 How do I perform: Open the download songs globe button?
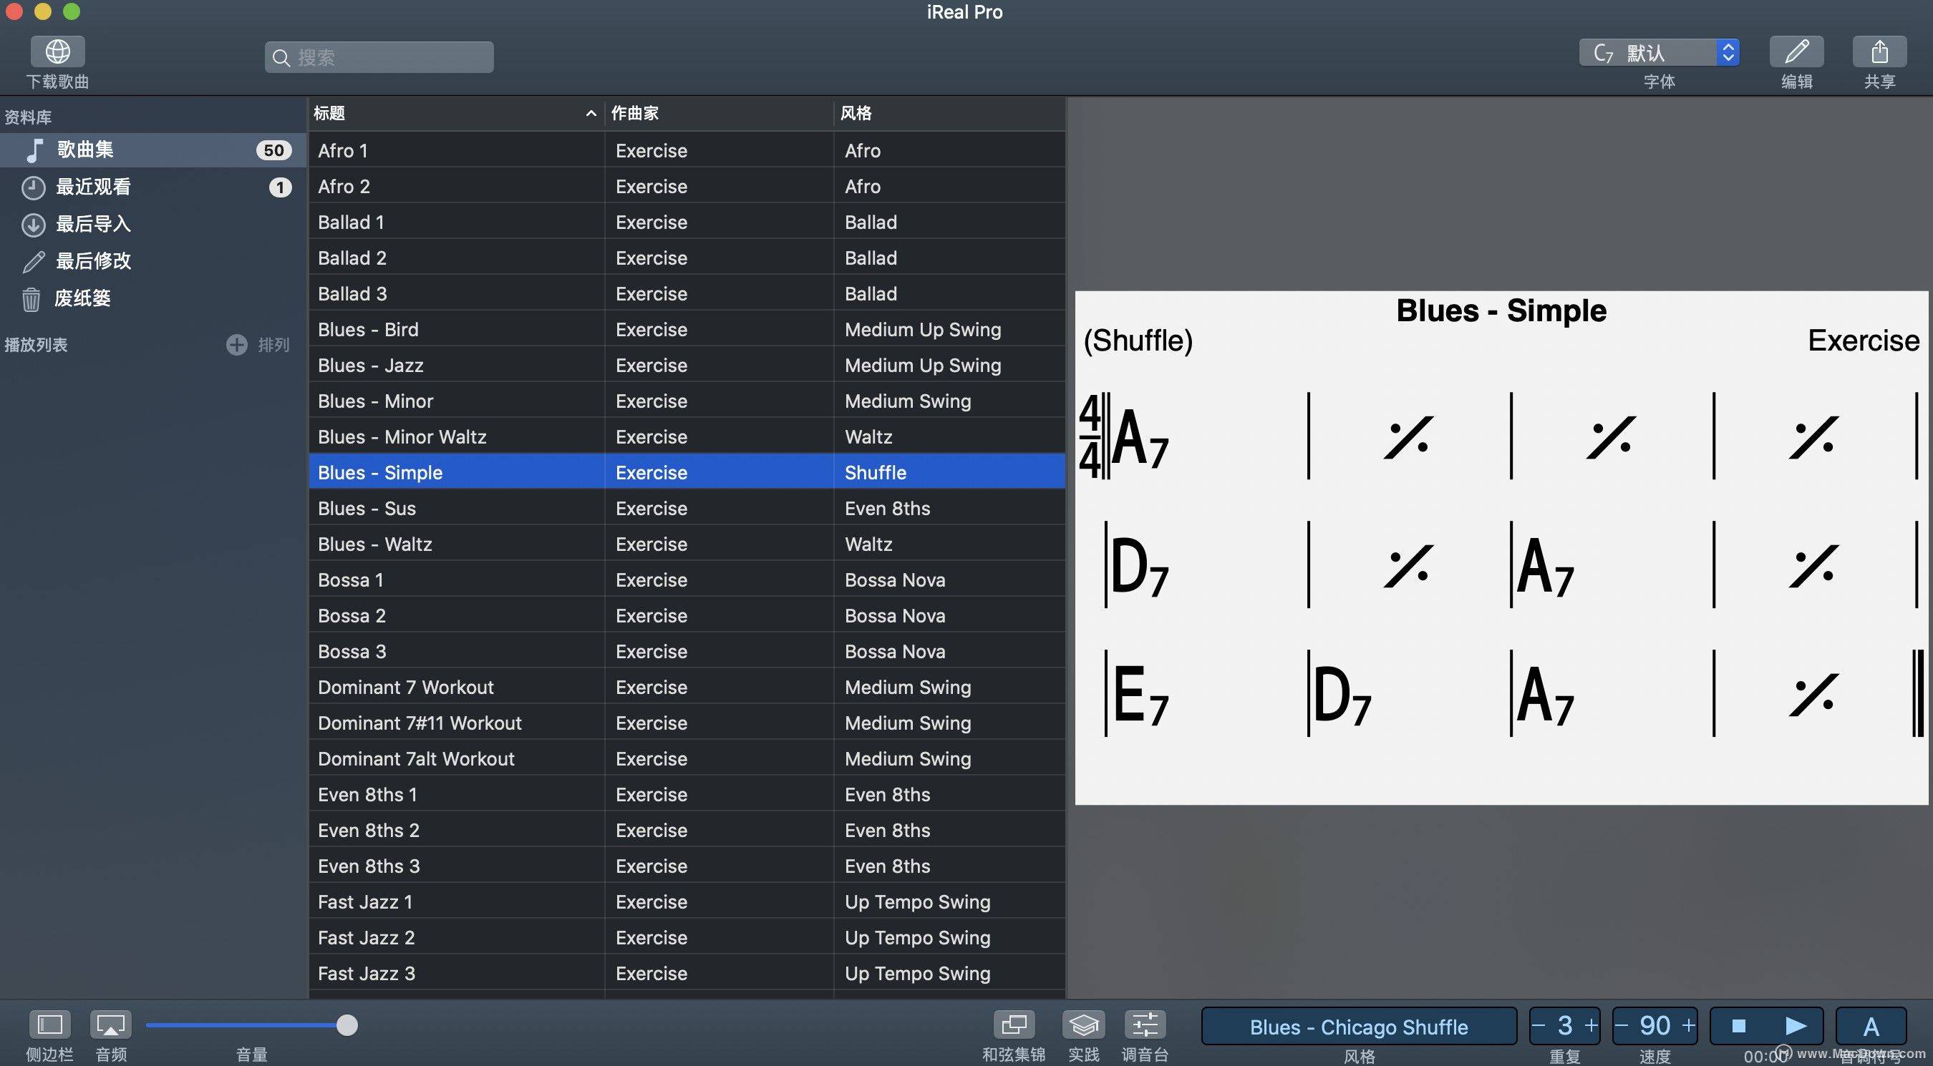click(x=58, y=52)
